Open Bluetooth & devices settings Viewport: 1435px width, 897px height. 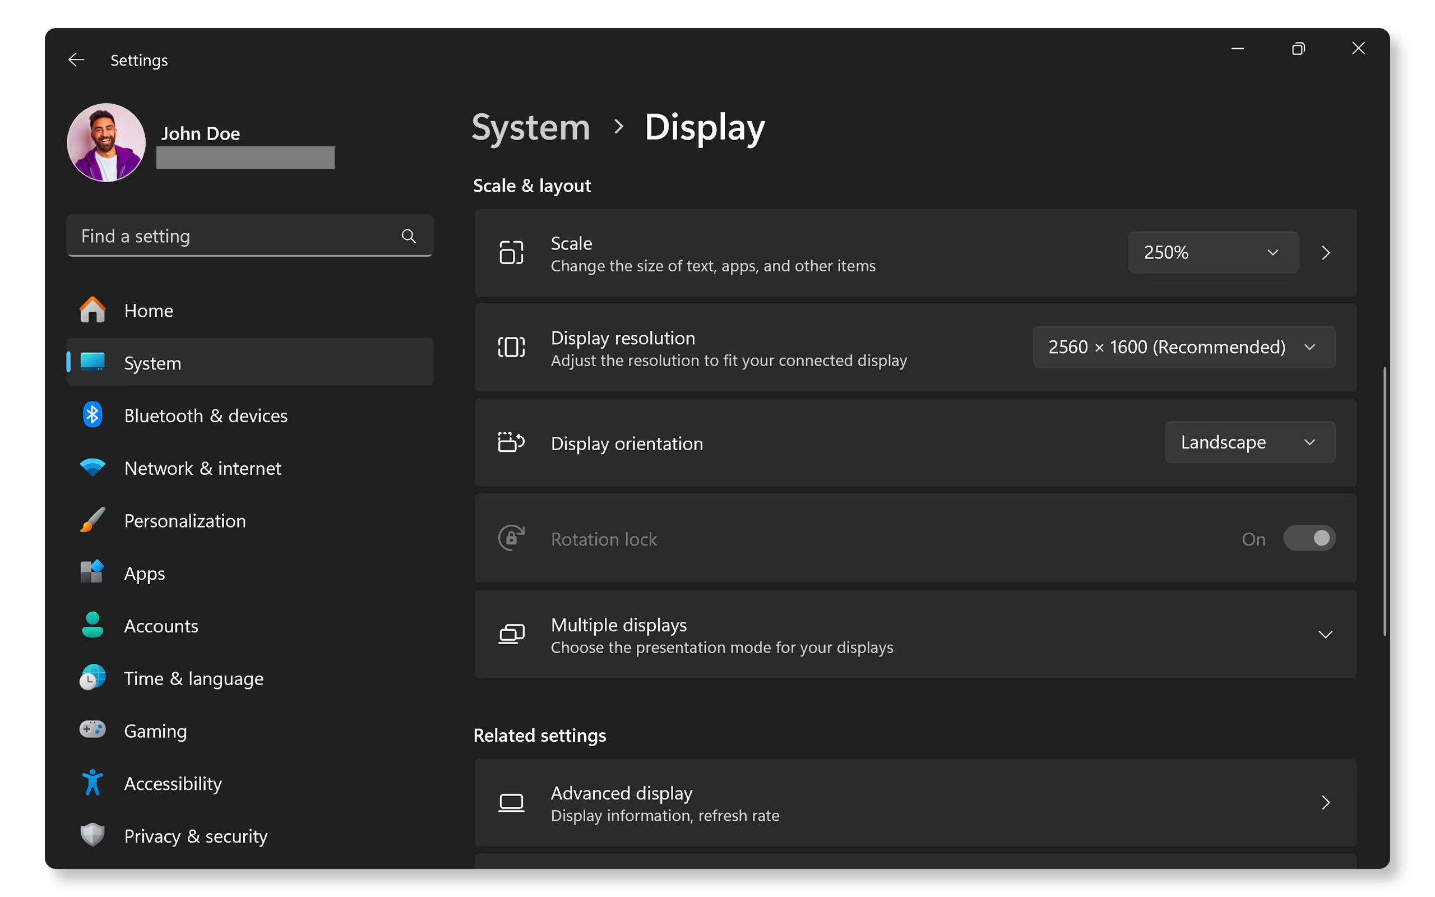(x=250, y=415)
